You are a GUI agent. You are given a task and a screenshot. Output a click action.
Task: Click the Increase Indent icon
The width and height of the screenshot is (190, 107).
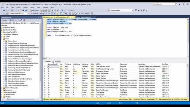point(88,14)
